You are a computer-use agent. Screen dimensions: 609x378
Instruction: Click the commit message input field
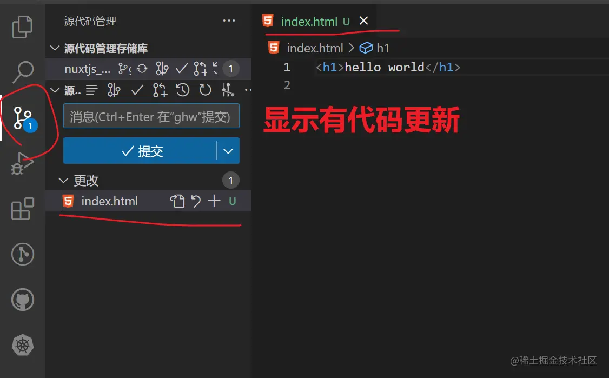[x=151, y=116]
